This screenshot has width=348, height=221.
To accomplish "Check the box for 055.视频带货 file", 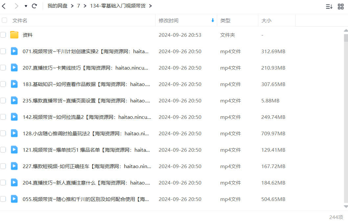I will [3, 199].
